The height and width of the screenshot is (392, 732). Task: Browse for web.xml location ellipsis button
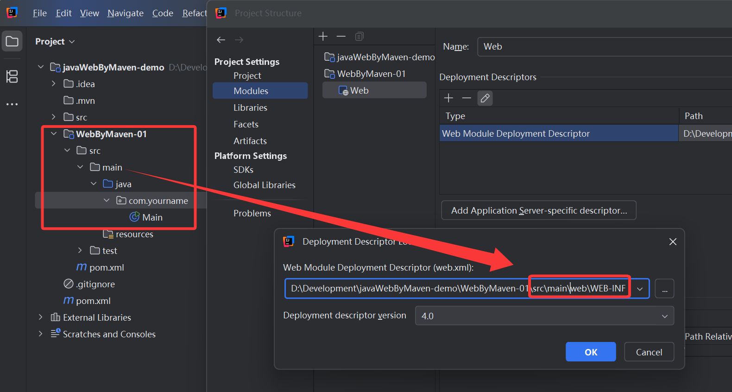[x=664, y=289]
